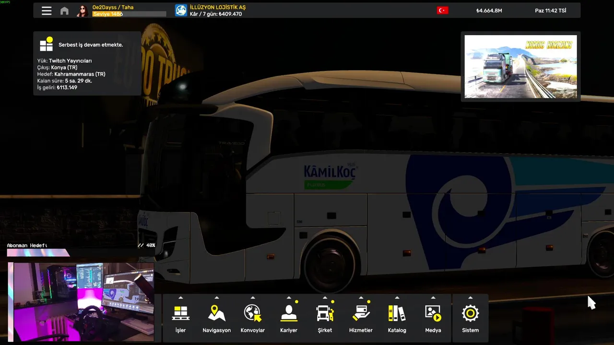
Task: Open the Sistem gear icon
Action: point(470,314)
